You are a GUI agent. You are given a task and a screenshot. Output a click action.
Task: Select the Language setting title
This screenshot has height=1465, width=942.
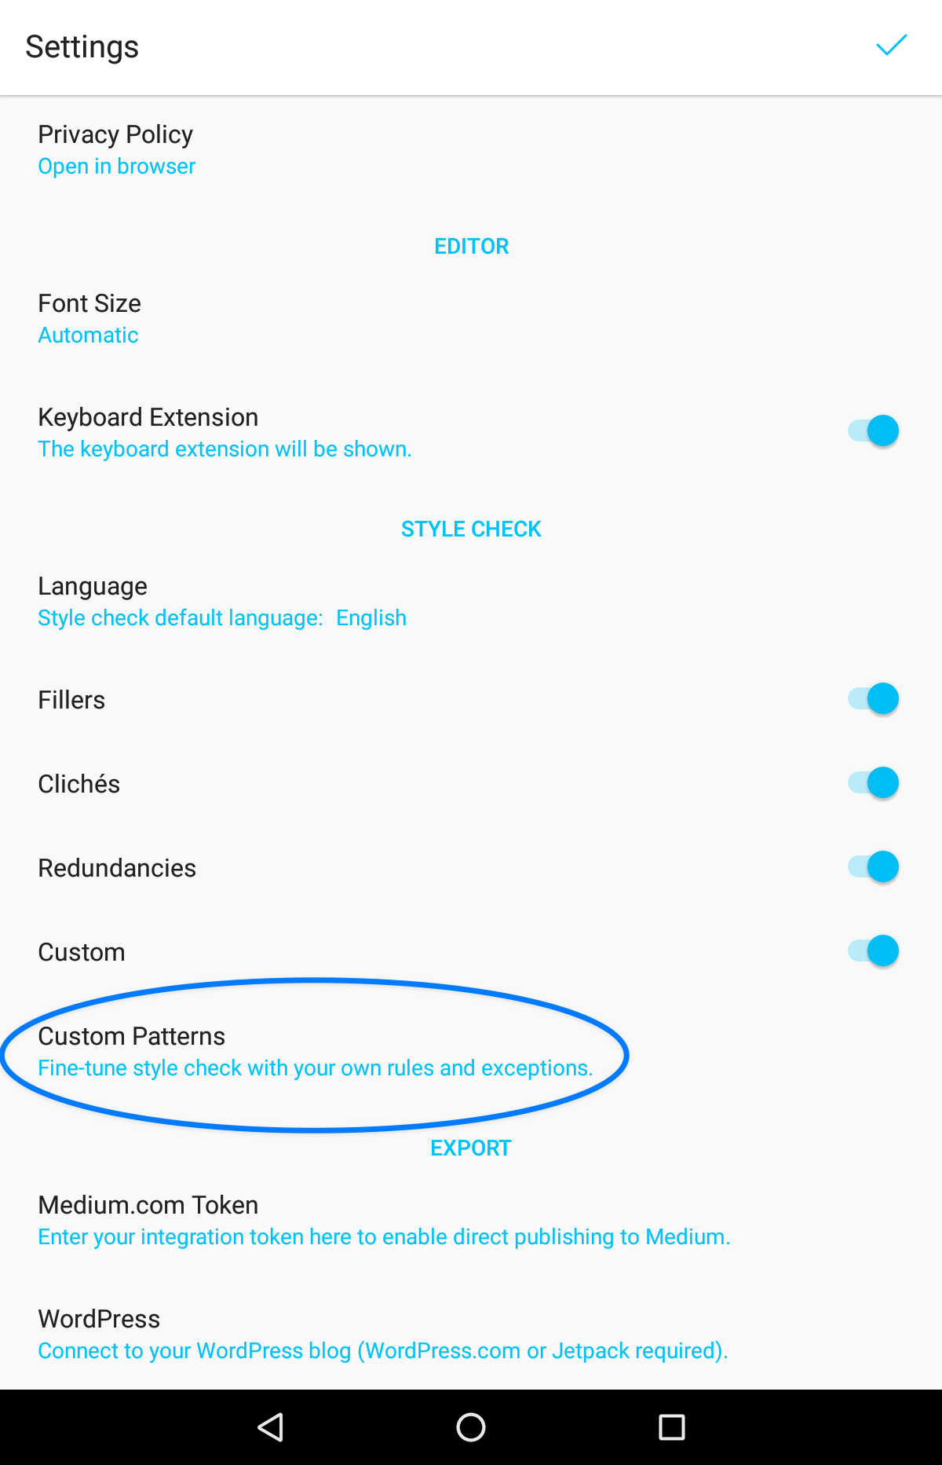click(93, 586)
